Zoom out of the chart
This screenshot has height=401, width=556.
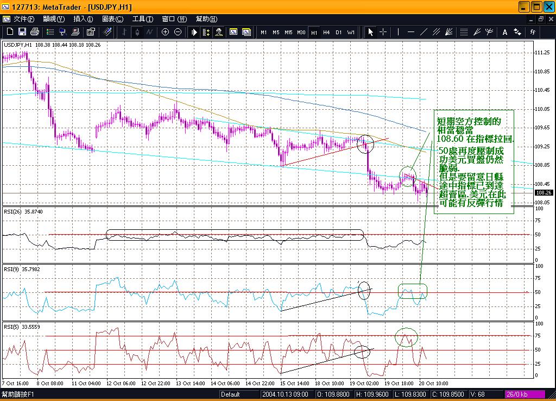click(178, 32)
